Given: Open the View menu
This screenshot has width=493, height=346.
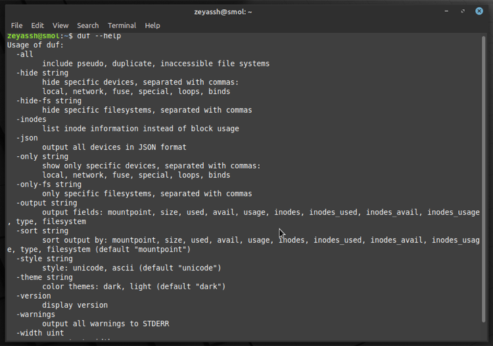Looking at the screenshot, I should (60, 26).
